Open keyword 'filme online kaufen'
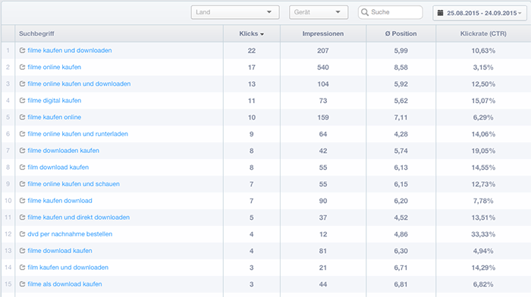Image resolution: width=531 pixels, height=297 pixels. [54, 67]
